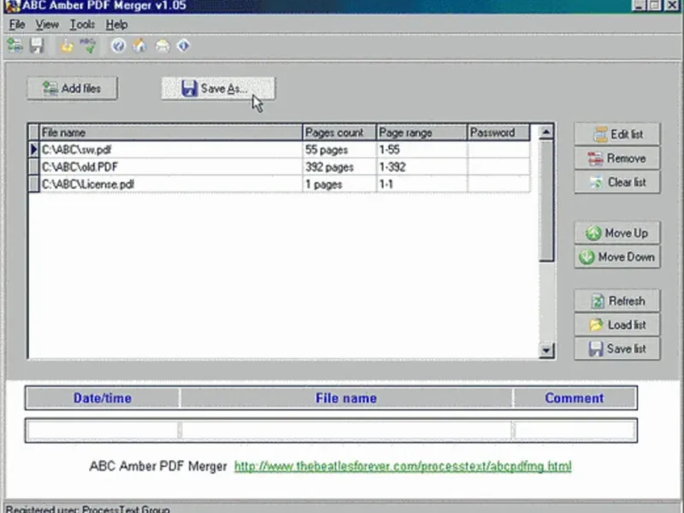The image size is (684, 513).
Task: Click the envelope email toolbar icon
Action: coord(162,45)
